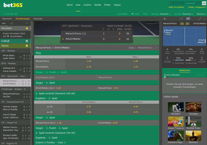Open the Frankie's Magic game thumbnail
The image size is (207, 145).
point(176,136)
